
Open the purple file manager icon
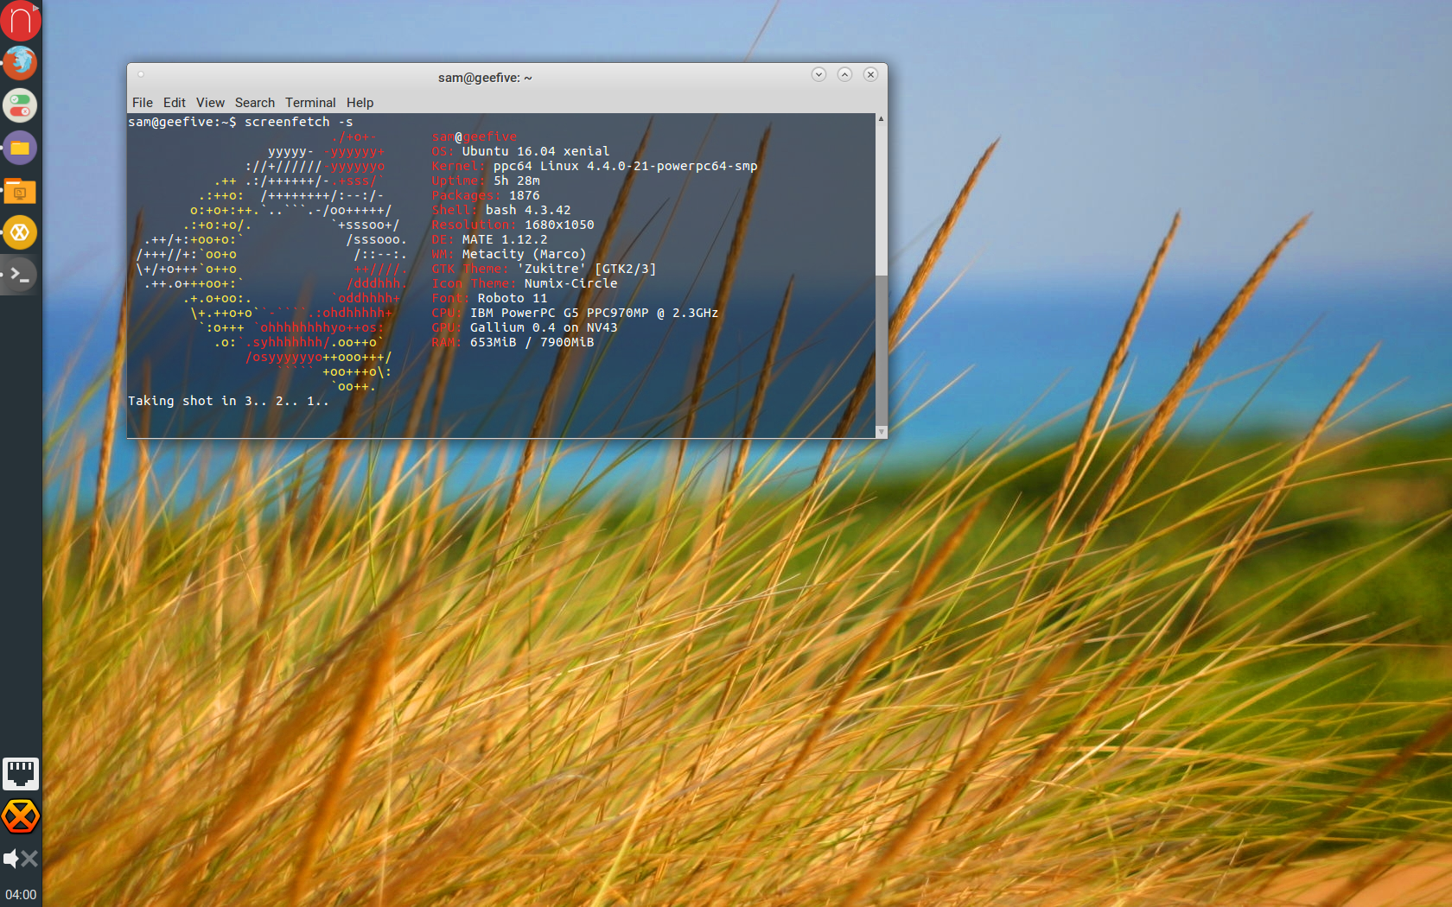tap(21, 148)
